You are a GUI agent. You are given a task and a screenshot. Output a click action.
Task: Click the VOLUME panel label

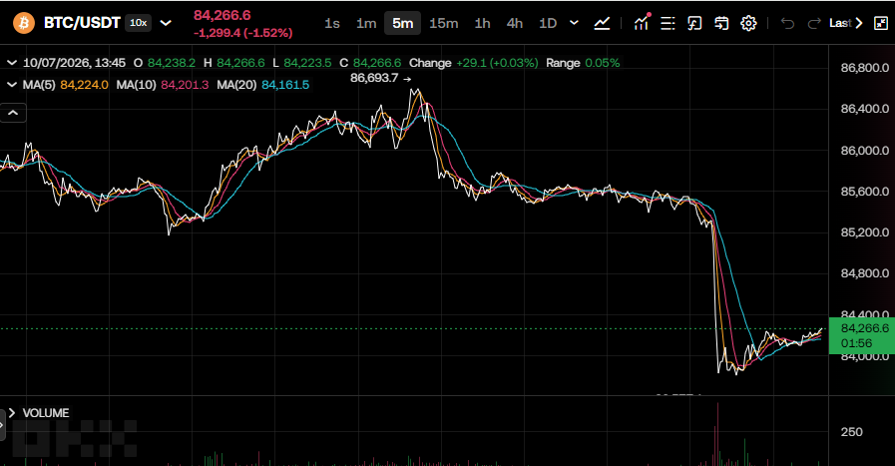(46, 412)
